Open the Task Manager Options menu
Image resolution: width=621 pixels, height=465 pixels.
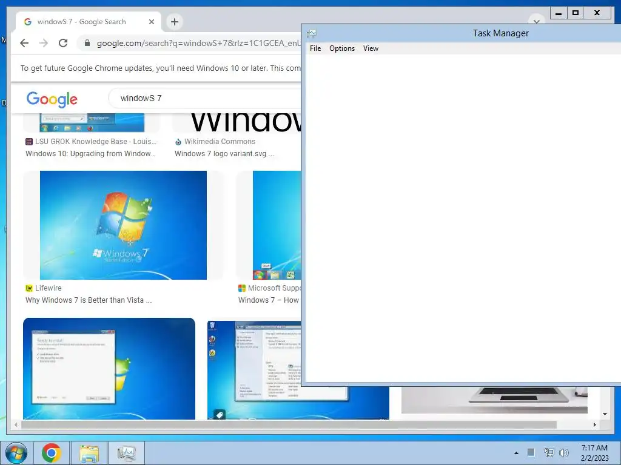pyautogui.click(x=342, y=48)
